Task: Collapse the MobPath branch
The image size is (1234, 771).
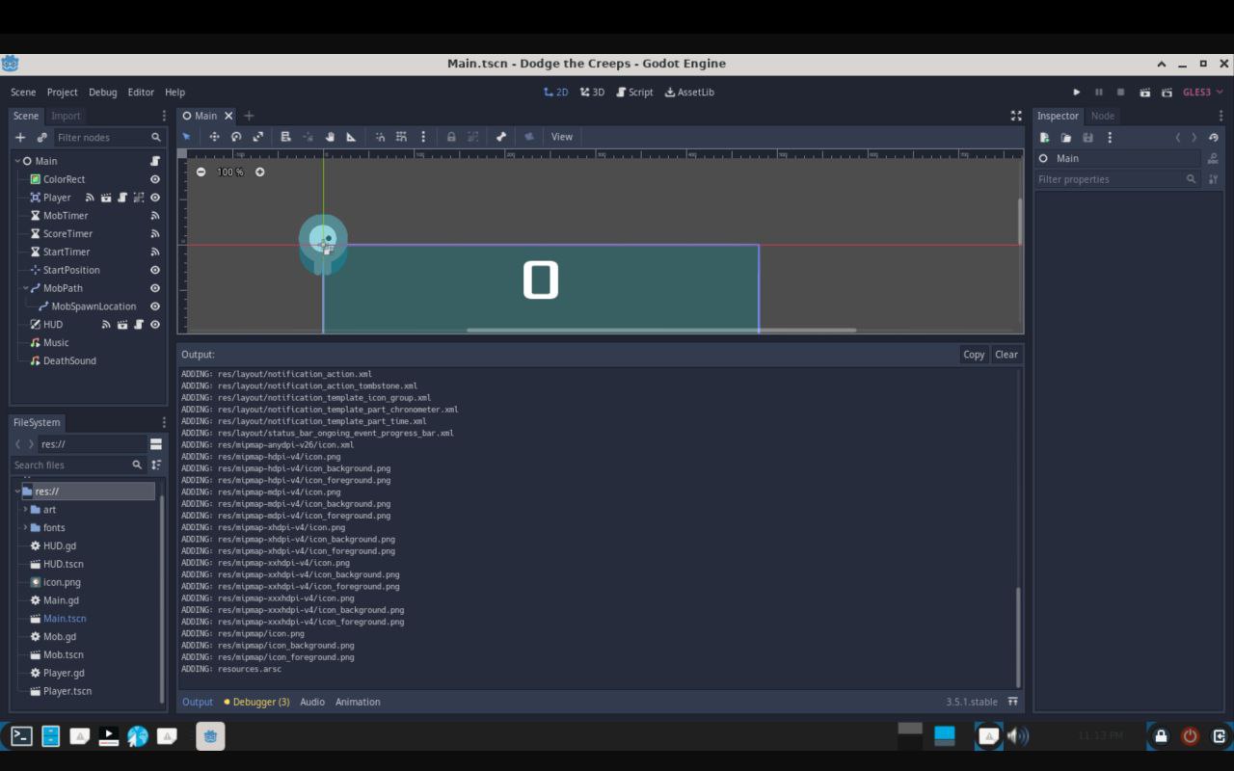Action: pyautogui.click(x=26, y=287)
